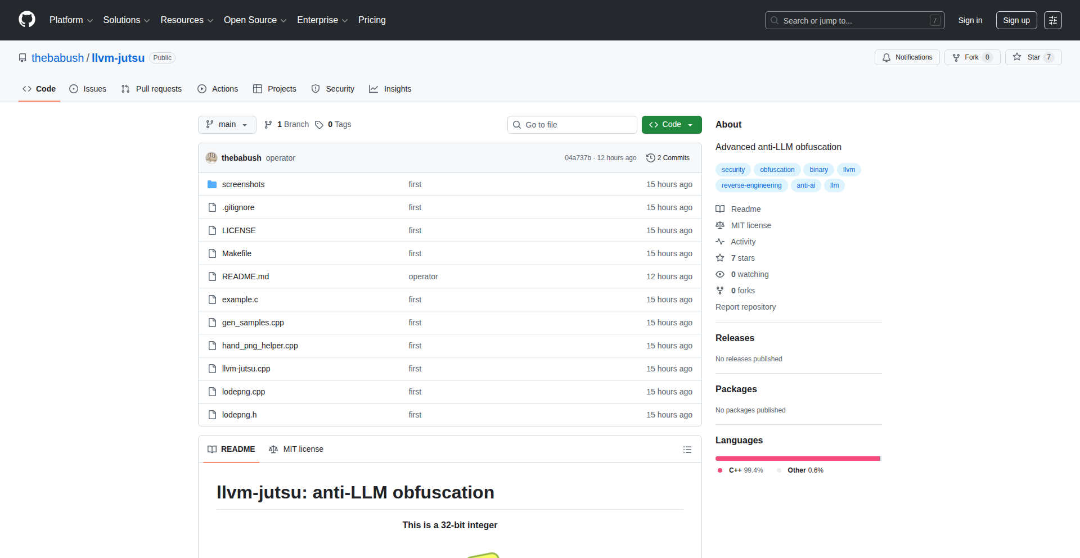Screen dimensions: 1080x558
Task: Open the README outline list icon
Action: (x=687, y=450)
